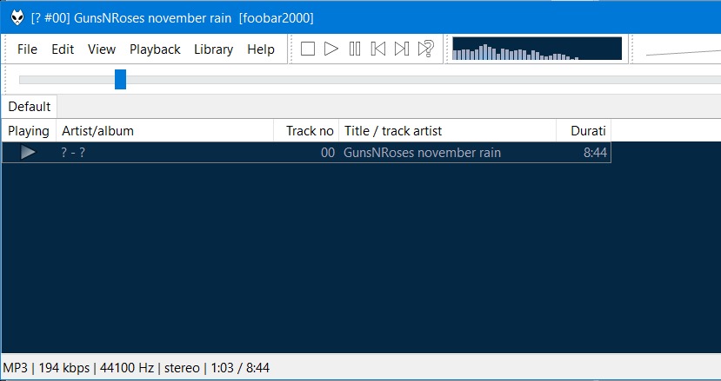Open the Playback menu
This screenshot has height=381, width=721.
tap(155, 49)
